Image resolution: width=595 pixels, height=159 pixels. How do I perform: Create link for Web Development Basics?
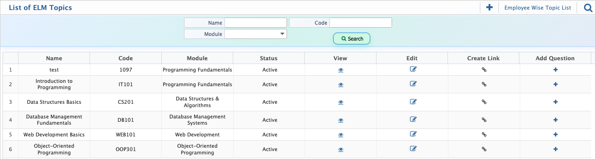tap(484, 134)
